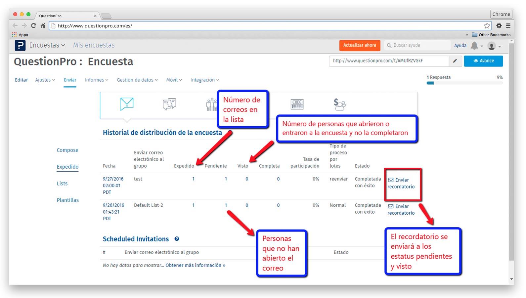This screenshot has height=298, width=526.
Task: Expand the Ajustes menu
Action: coord(45,80)
